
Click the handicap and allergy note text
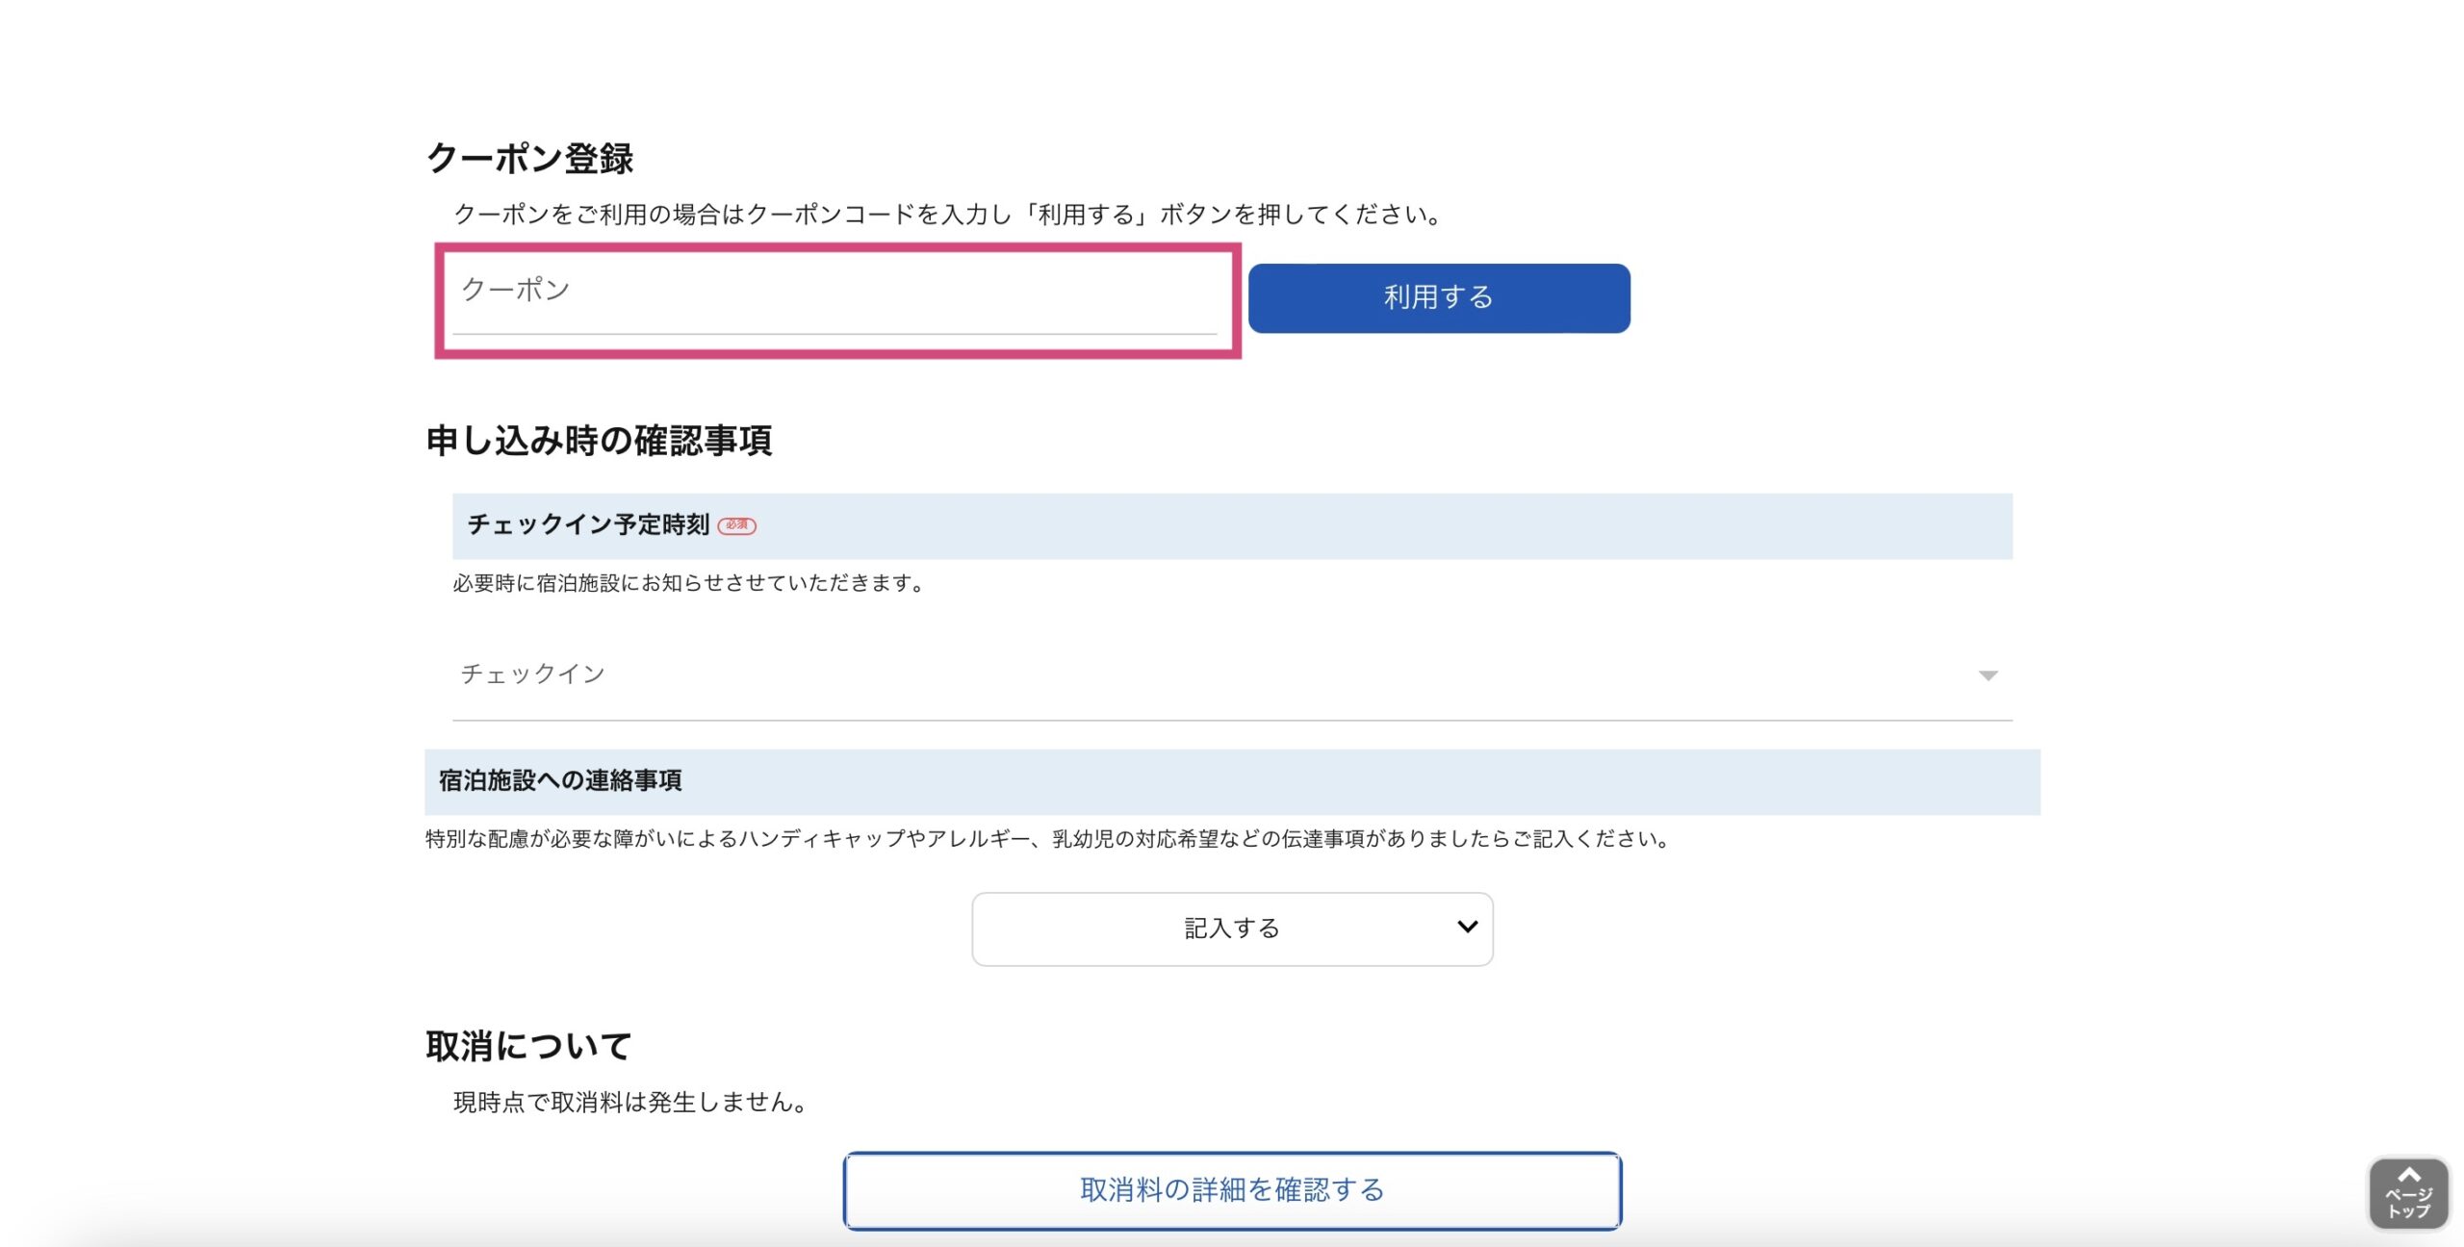tap(1047, 839)
